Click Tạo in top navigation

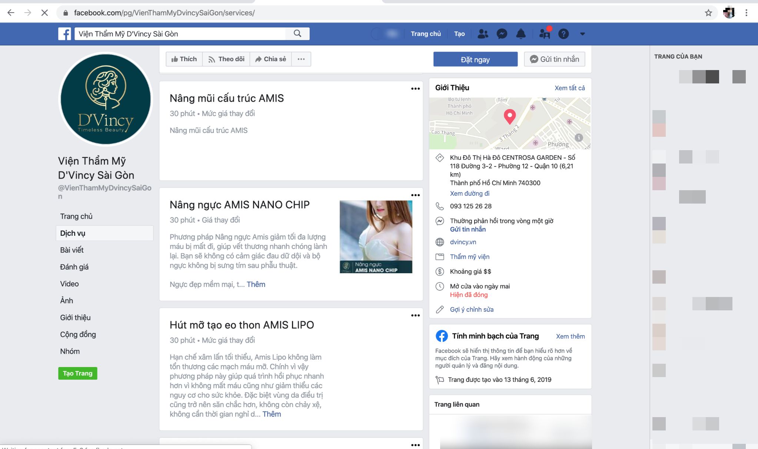click(459, 34)
